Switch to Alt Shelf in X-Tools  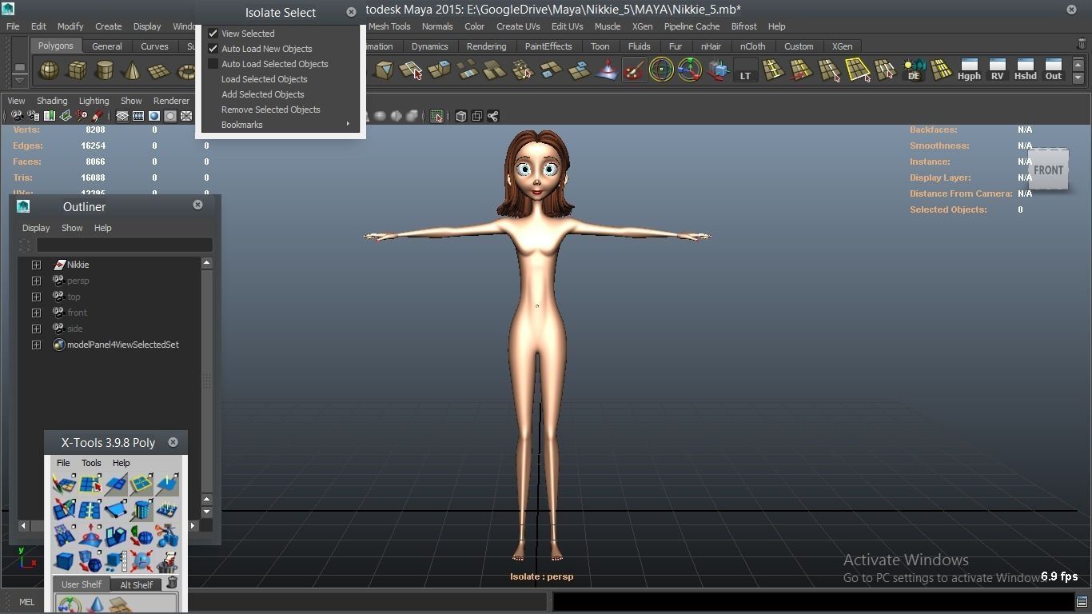pyautogui.click(x=137, y=584)
